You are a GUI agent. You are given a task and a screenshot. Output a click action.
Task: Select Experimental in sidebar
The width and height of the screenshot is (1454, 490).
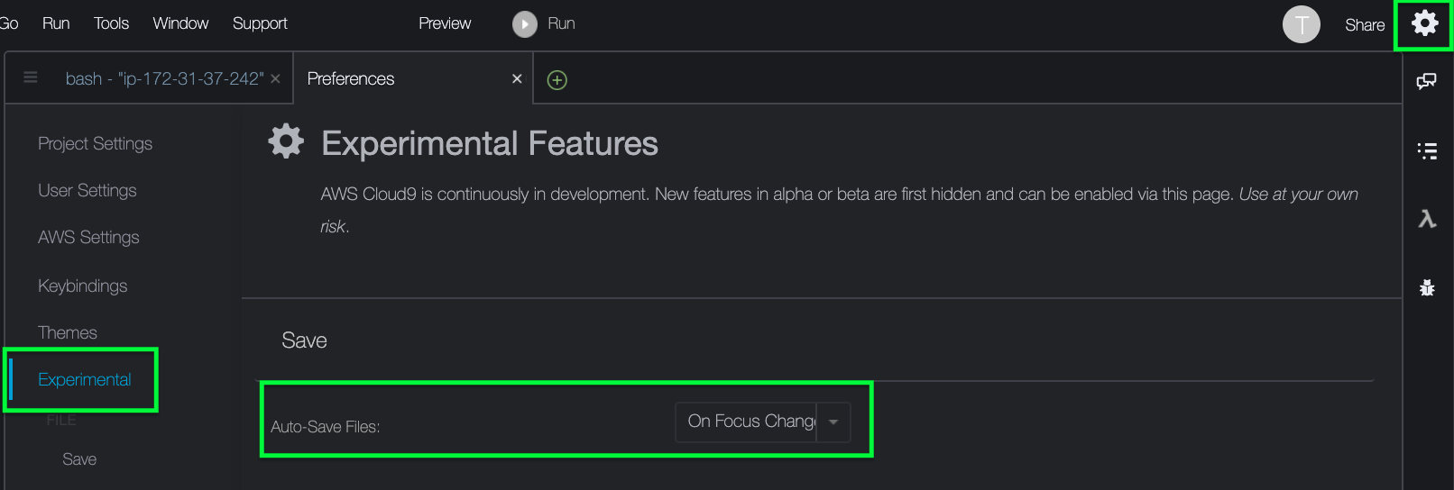(84, 380)
